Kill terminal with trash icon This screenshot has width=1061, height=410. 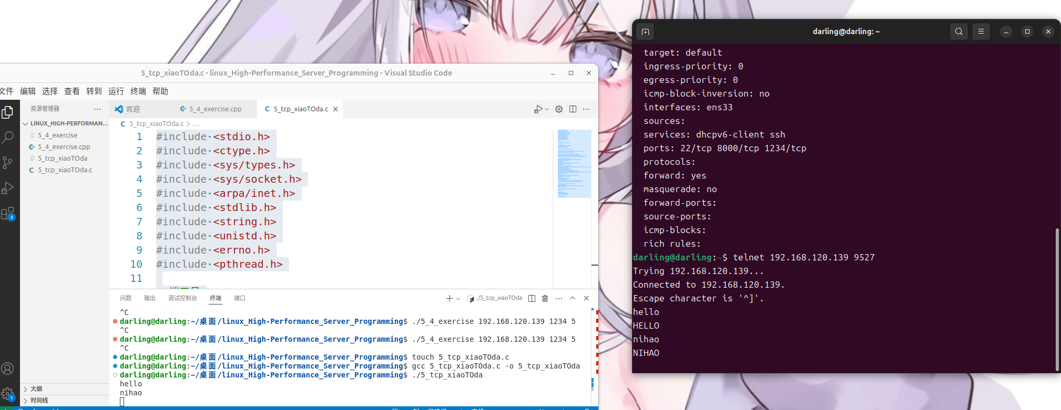[x=545, y=298]
